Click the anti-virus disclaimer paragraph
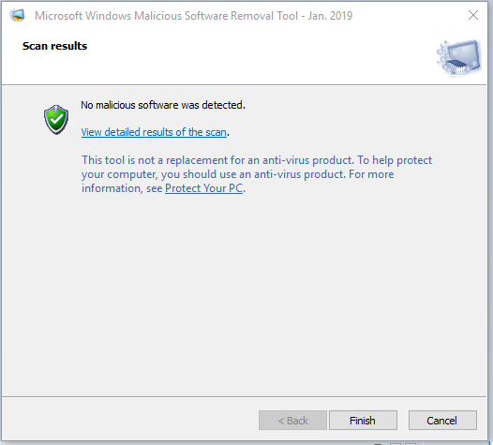Screen dimensions: 493x445 (257, 174)
